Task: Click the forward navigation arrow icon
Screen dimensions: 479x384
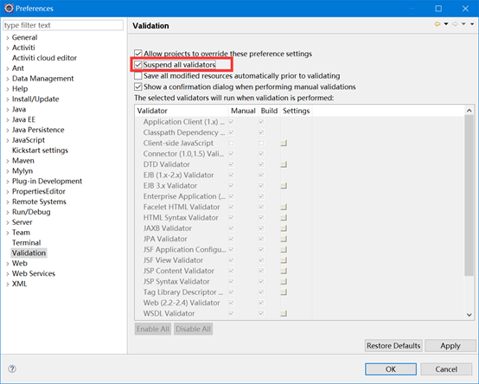Action: click(x=455, y=24)
